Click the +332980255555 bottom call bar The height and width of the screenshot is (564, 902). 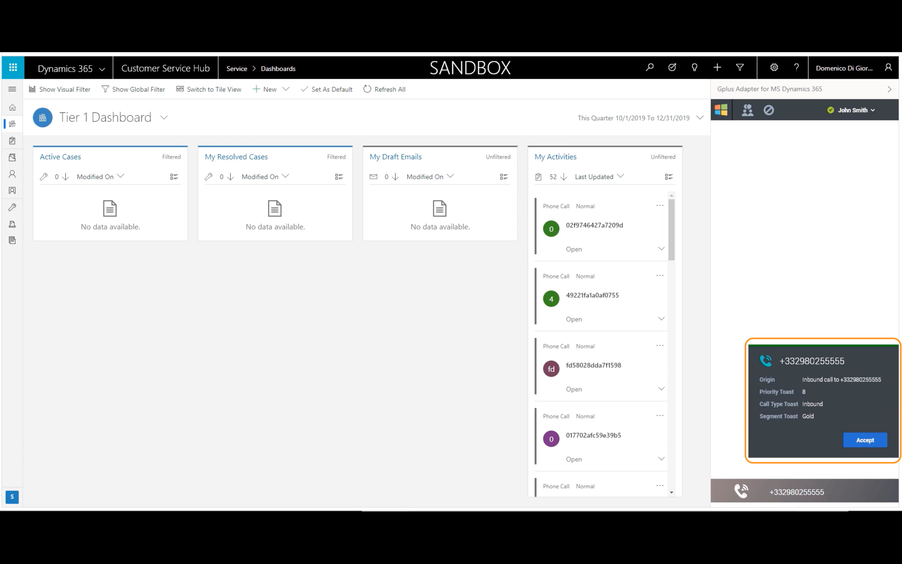tap(804, 491)
